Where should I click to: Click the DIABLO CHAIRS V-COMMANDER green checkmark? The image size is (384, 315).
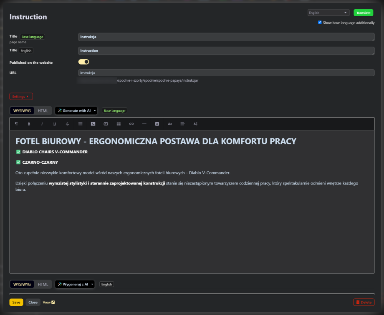click(18, 152)
